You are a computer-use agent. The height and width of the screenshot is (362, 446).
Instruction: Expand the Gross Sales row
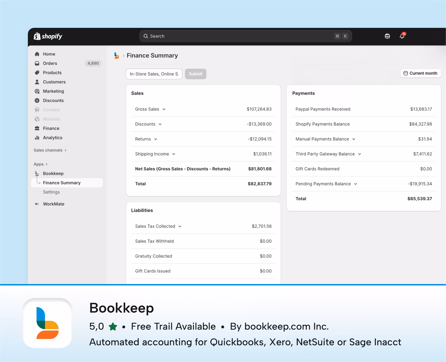coord(164,109)
